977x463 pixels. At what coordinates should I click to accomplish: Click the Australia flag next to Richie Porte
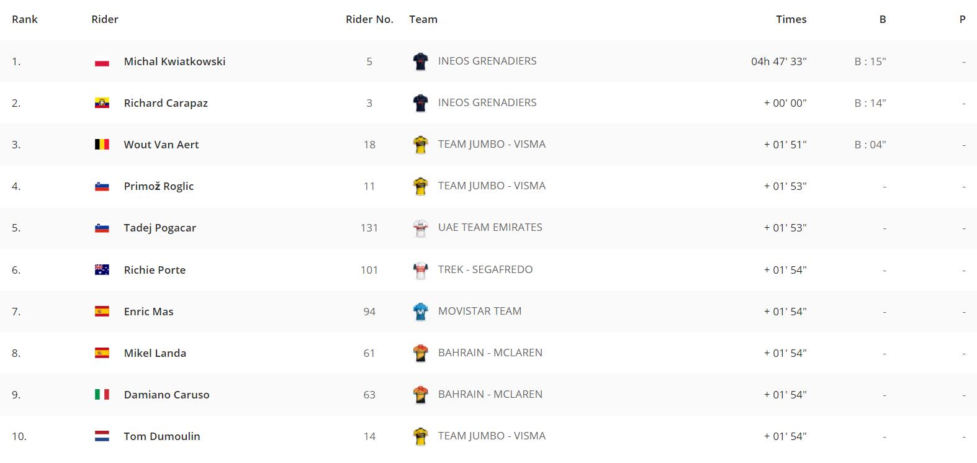click(102, 270)
